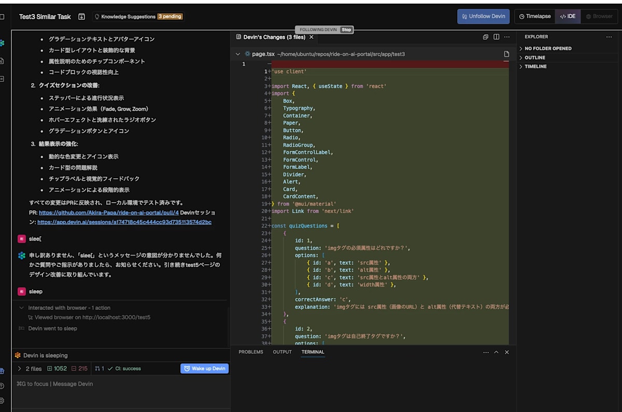Expand the 2 files changes list
This screenshot has height=412, width=622.
[29, 368]
